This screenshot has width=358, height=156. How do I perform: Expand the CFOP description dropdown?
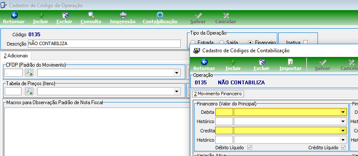point(176,73)
